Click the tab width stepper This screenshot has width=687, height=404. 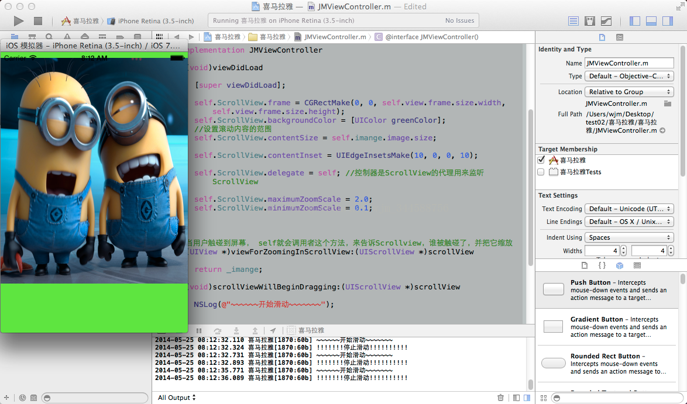pyautogui.click(x=623, y=251)
